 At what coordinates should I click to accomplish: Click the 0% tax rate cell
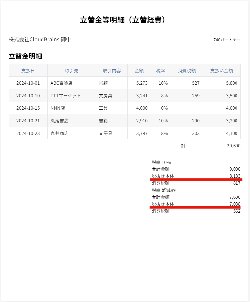161,108
